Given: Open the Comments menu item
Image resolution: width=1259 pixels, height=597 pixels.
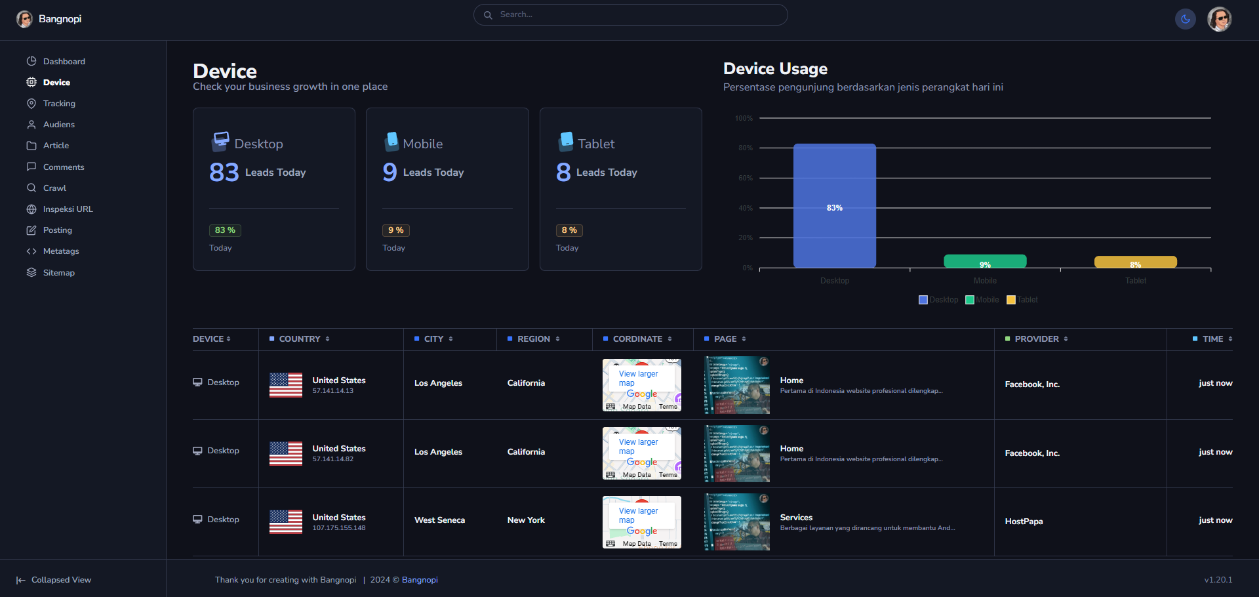Looking at the screenshot, I should point(64,167).
